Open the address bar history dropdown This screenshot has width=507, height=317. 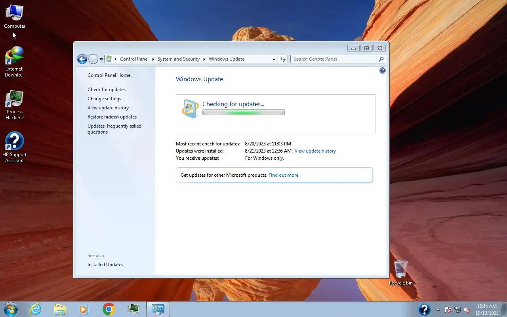point(274,59)
